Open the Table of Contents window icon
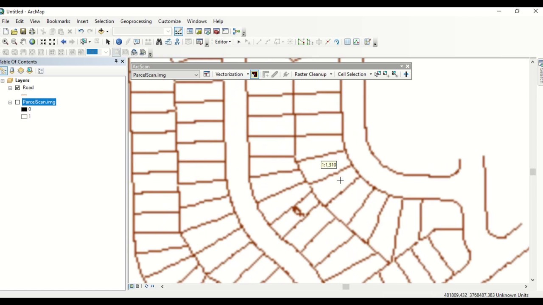543x305 pixels. (x=190, y=31)
